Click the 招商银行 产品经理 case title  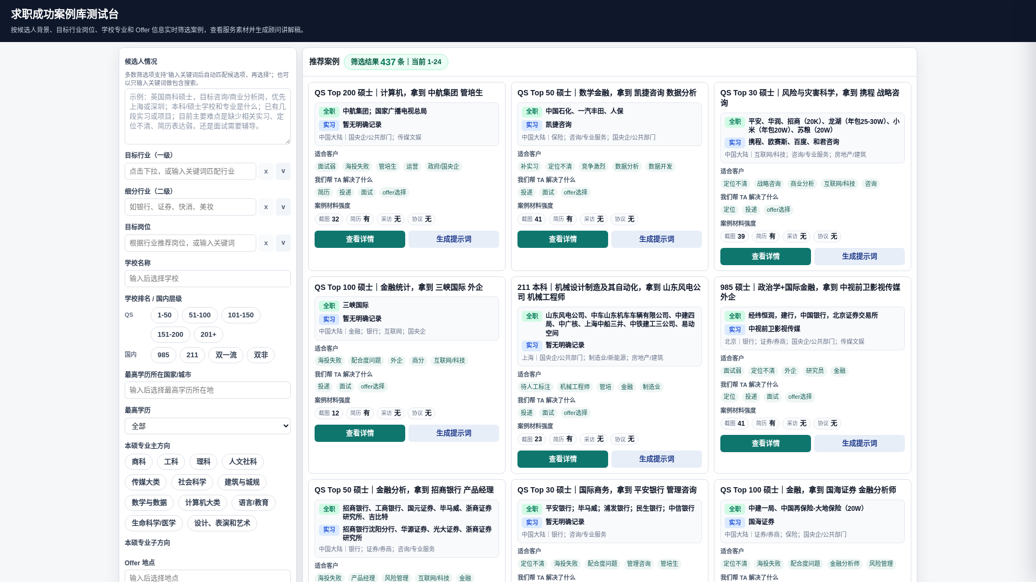click(x=404, y=490)
